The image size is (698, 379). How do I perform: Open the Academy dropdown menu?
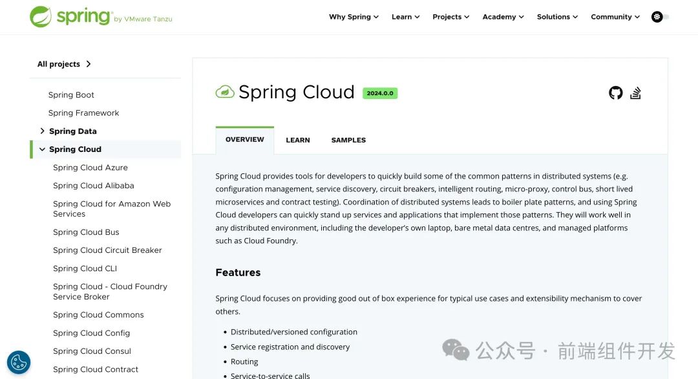tap(503, 17)
